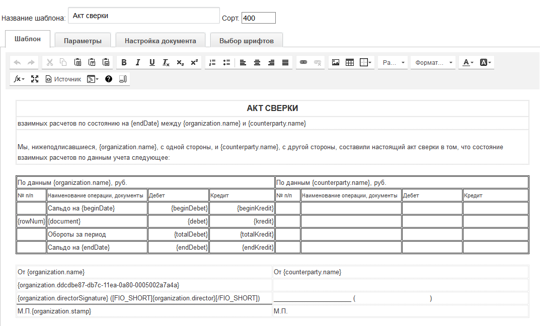Click the remove formatting icon
The width and height of the screenshot is (540, 326).
tap(166, 63)
